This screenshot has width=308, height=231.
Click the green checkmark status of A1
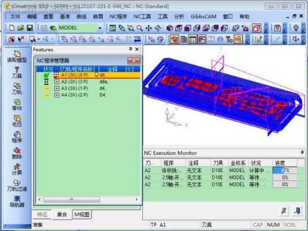pyautogui.click(x=46, y=75)
